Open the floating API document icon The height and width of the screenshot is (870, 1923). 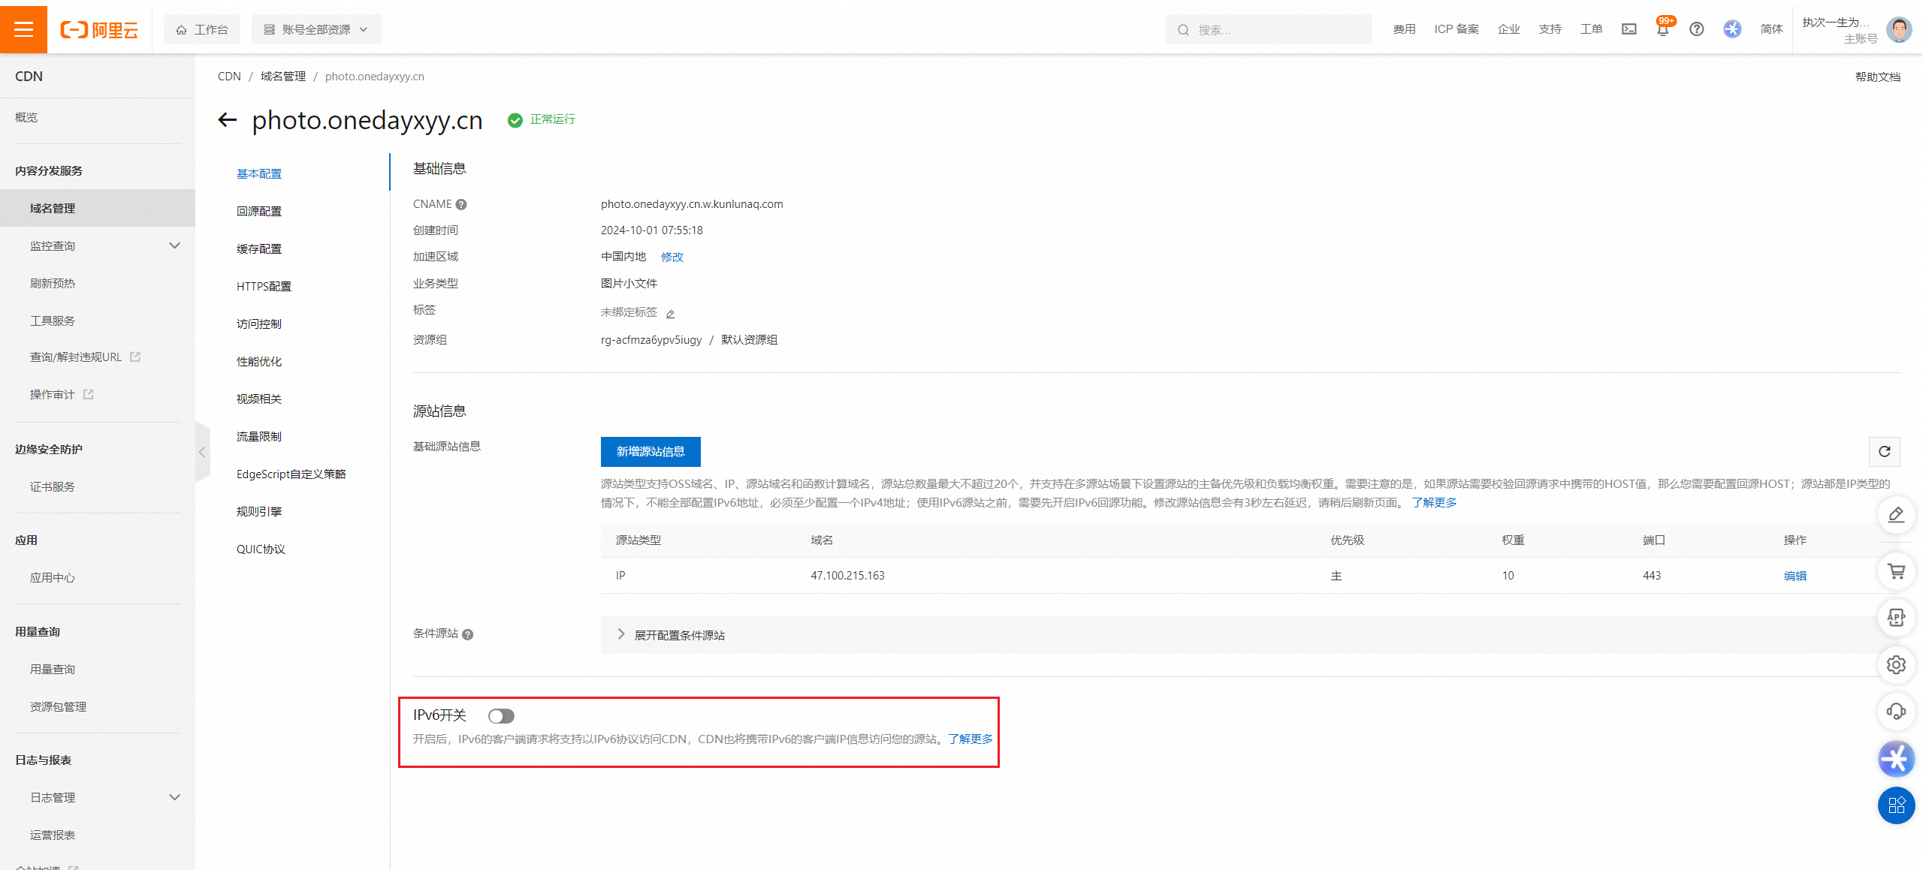[1896, 618]
